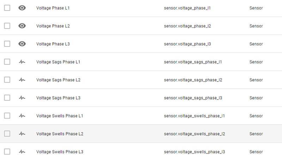Open the Voltage Phase L2 entity name

pos(53,26)
